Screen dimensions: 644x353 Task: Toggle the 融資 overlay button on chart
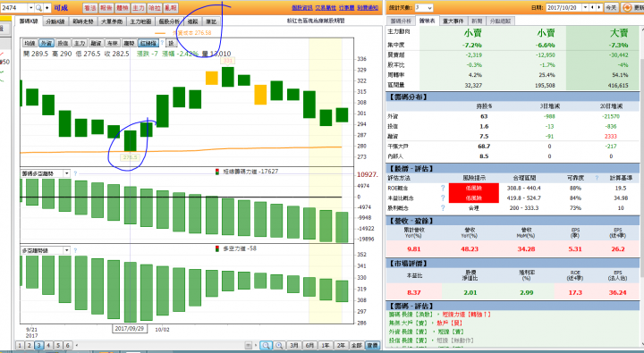[x=96, y=43]
